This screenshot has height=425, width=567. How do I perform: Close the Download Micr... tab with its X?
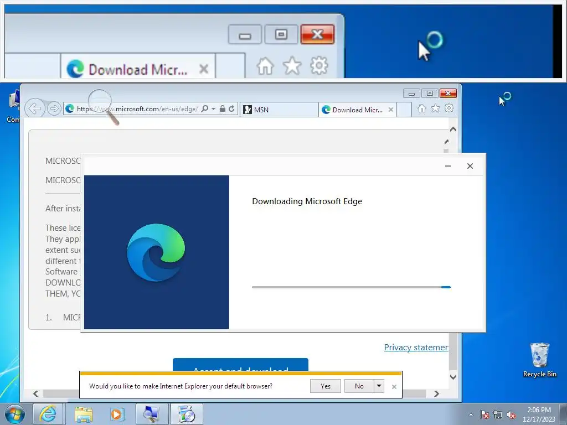[390, 110]
